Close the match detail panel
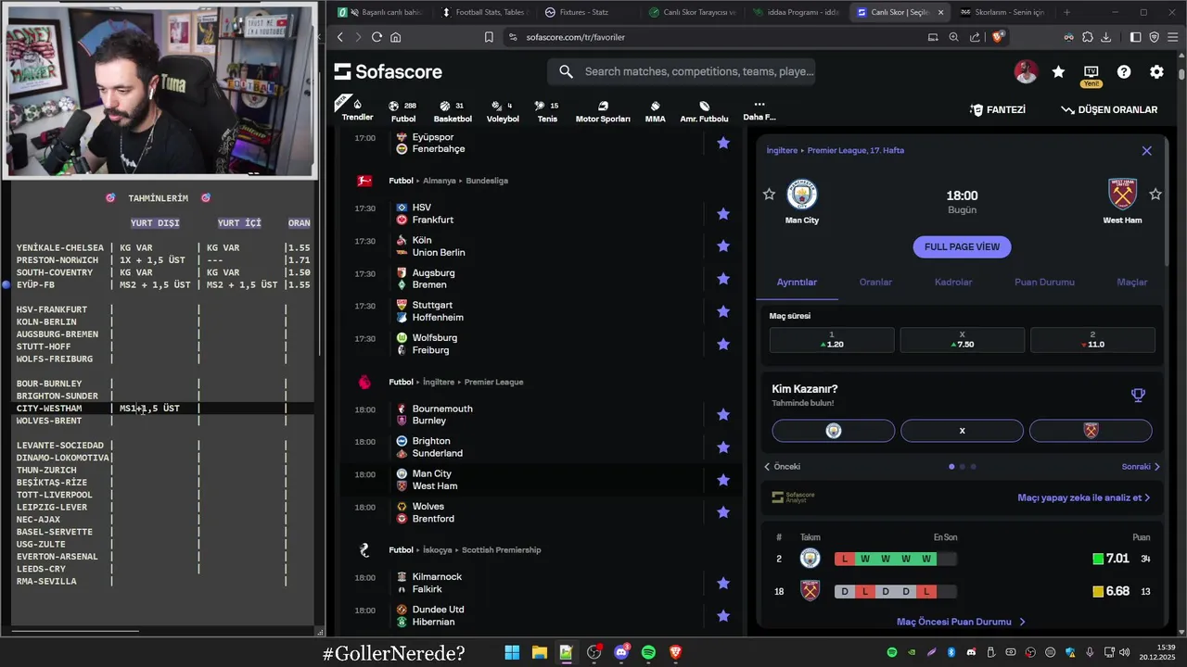 pos(1146,151)
